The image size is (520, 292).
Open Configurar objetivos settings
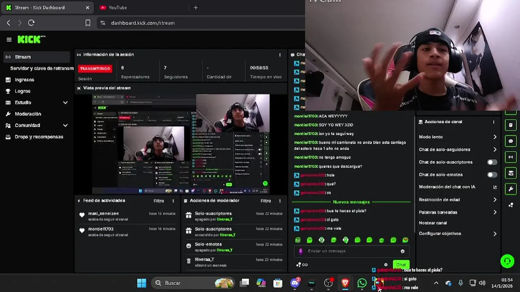(458, 234)
